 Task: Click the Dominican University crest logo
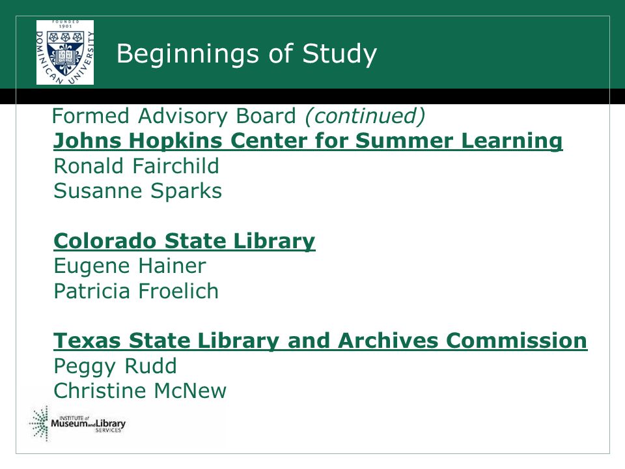click(x=65, y=52)
